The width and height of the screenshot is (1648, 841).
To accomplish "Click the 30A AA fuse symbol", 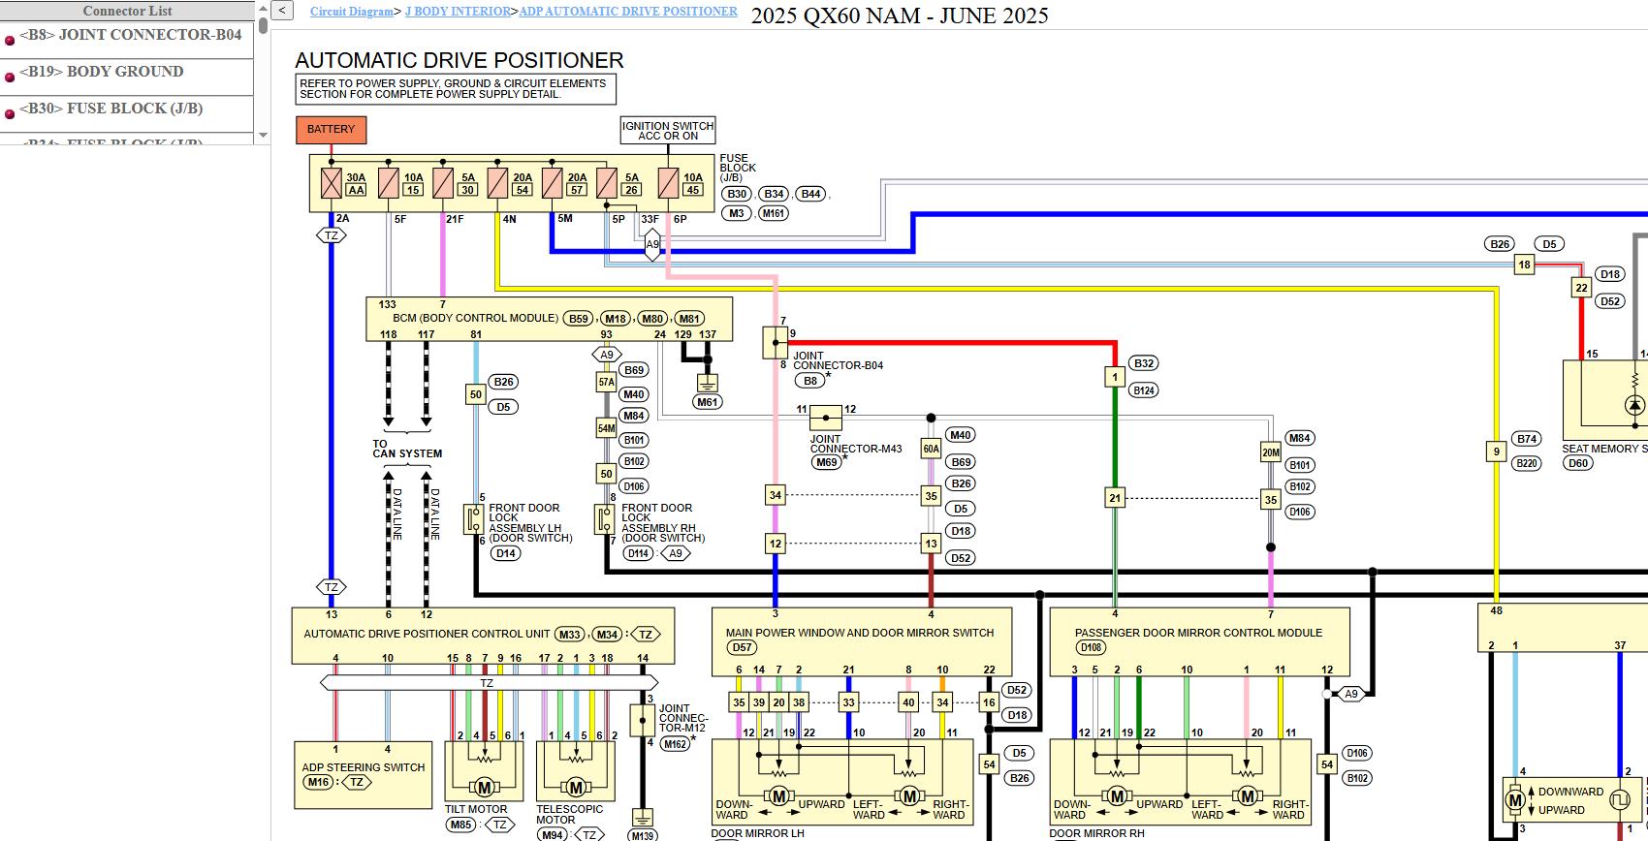I will pyautogui.click(x=332, y=183).
